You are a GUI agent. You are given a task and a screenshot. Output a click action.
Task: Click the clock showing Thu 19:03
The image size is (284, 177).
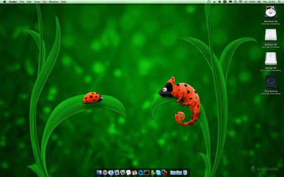(x=269, y=2)
